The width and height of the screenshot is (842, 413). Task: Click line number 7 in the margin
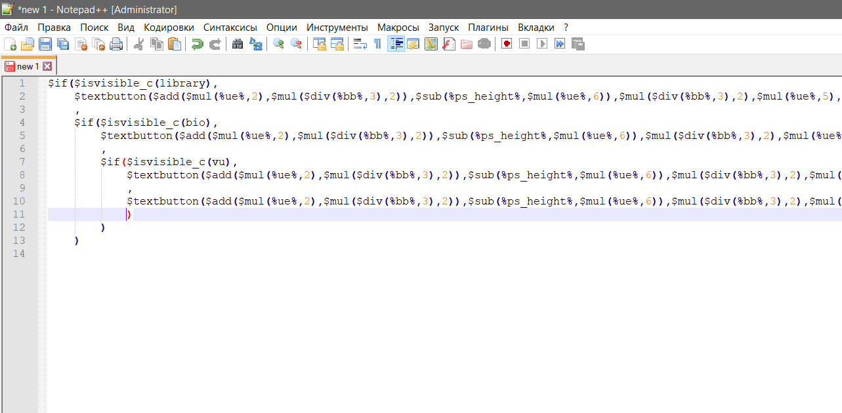[22, 162]
